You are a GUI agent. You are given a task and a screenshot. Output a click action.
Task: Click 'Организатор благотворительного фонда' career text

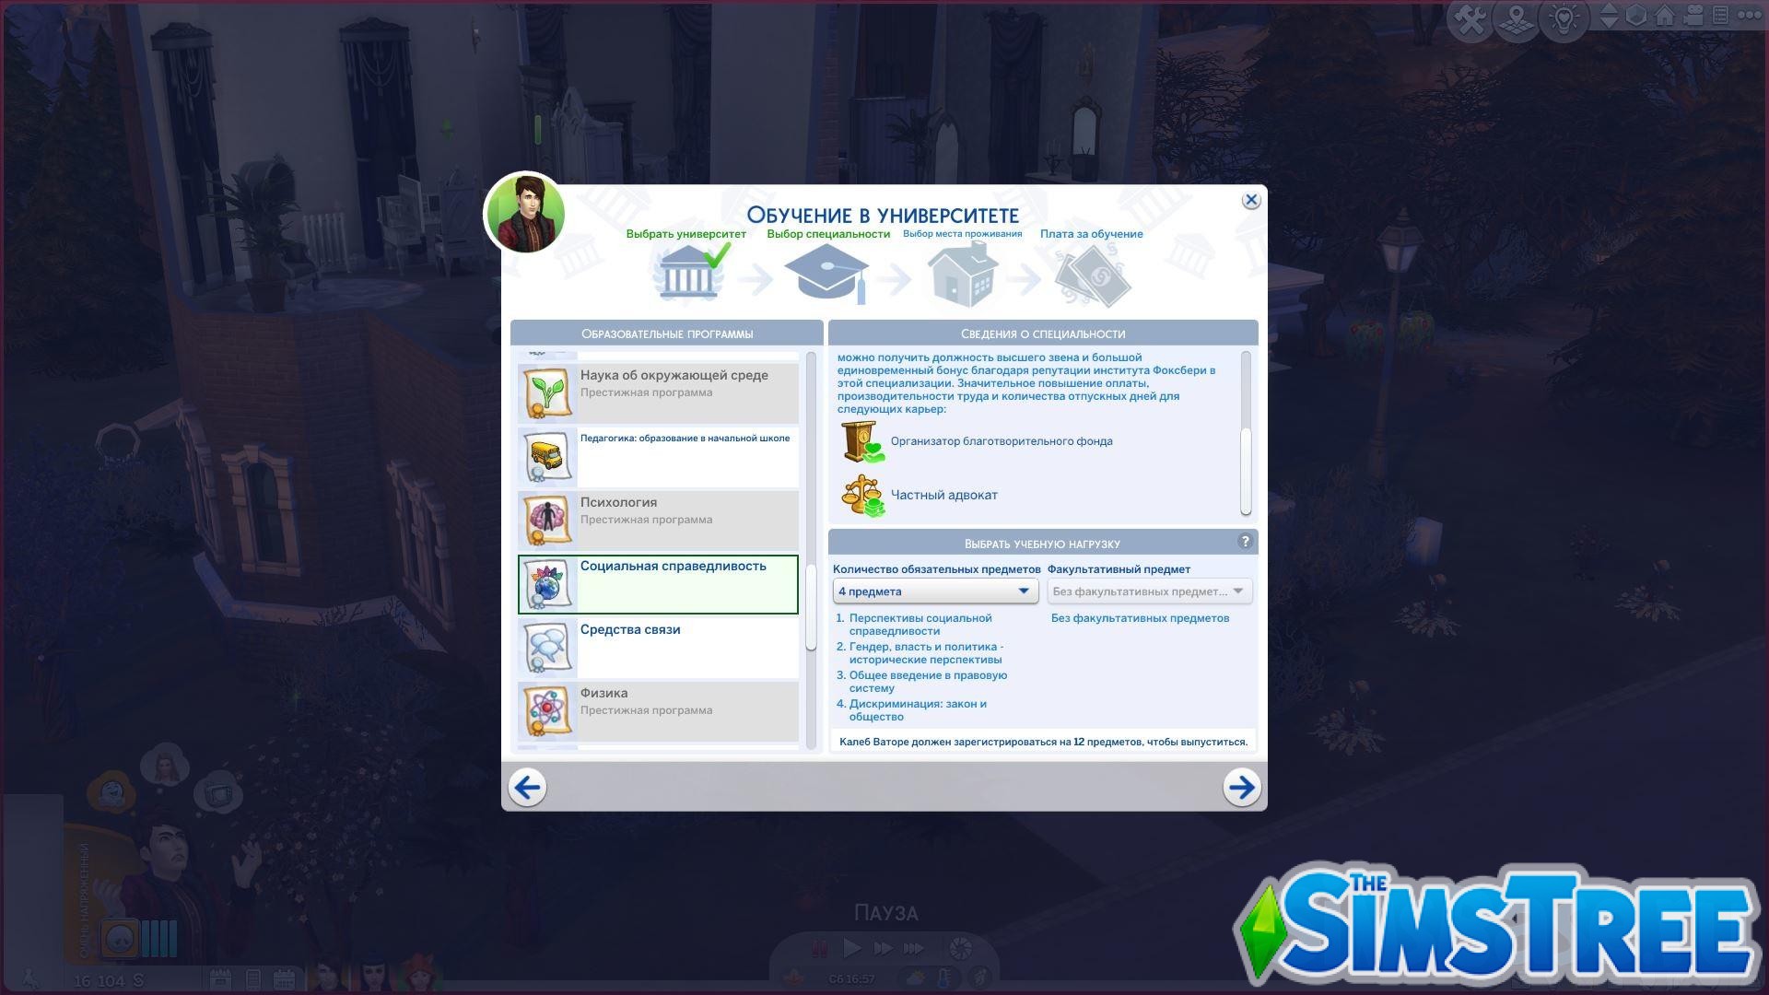1002,441
